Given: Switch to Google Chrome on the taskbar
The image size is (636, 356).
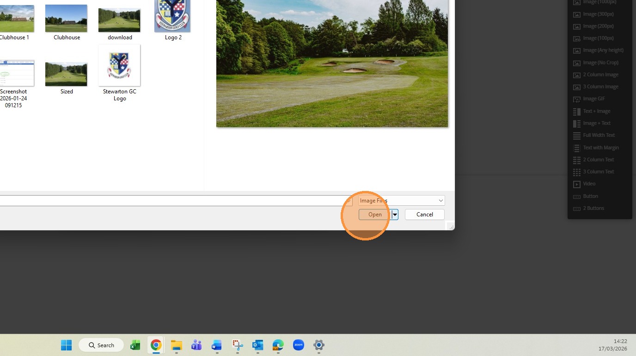Looking at the screenshot, I should [x=156, y=345].
